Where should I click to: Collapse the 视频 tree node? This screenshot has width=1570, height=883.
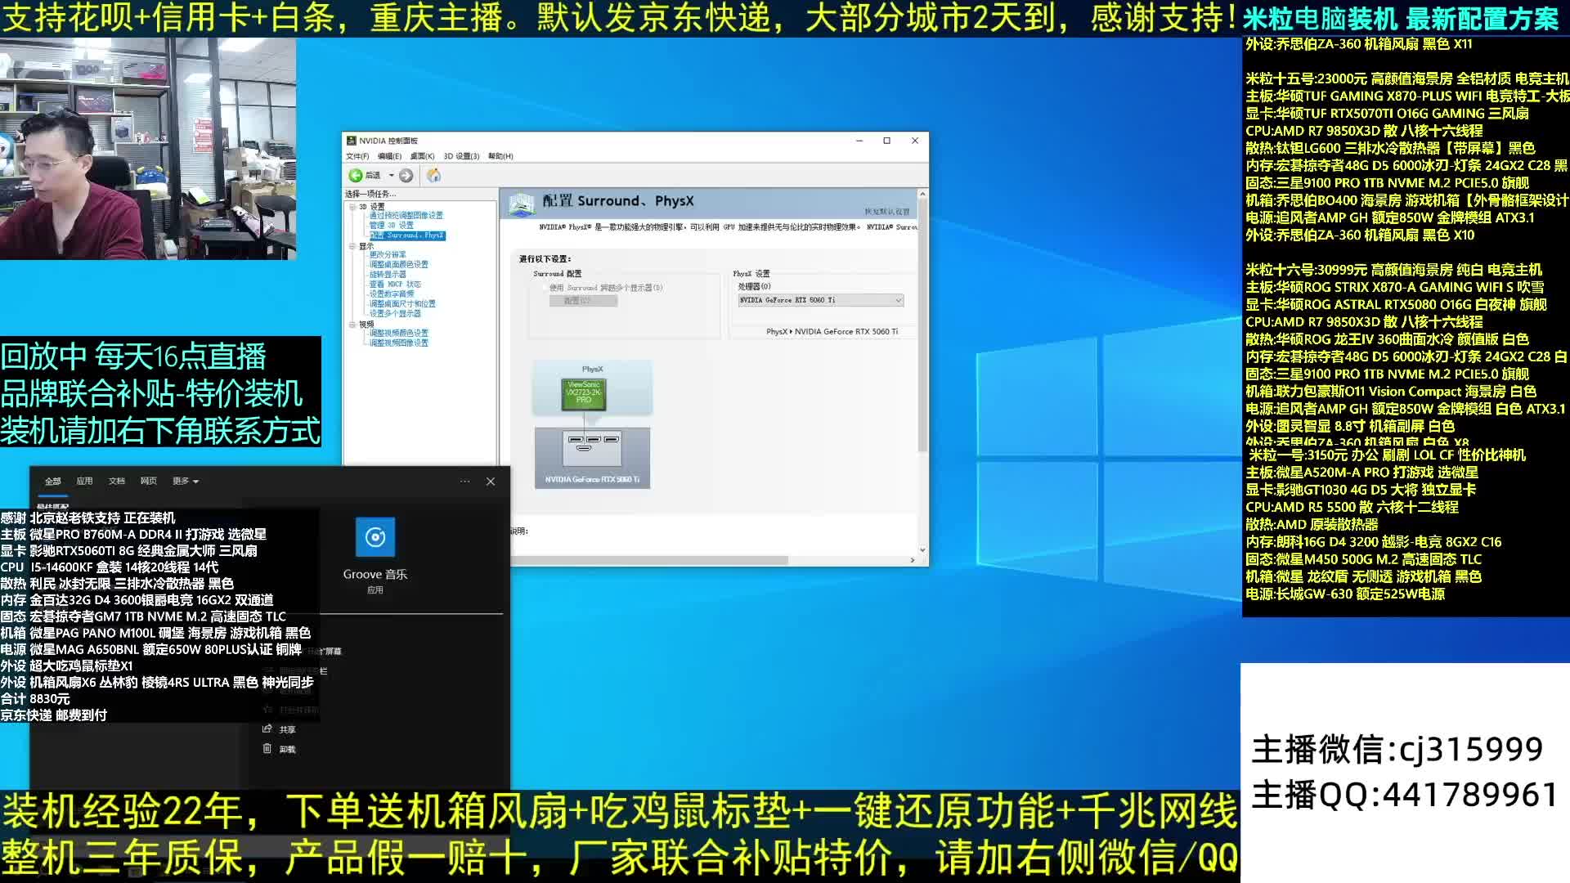(x=352, y=325)
